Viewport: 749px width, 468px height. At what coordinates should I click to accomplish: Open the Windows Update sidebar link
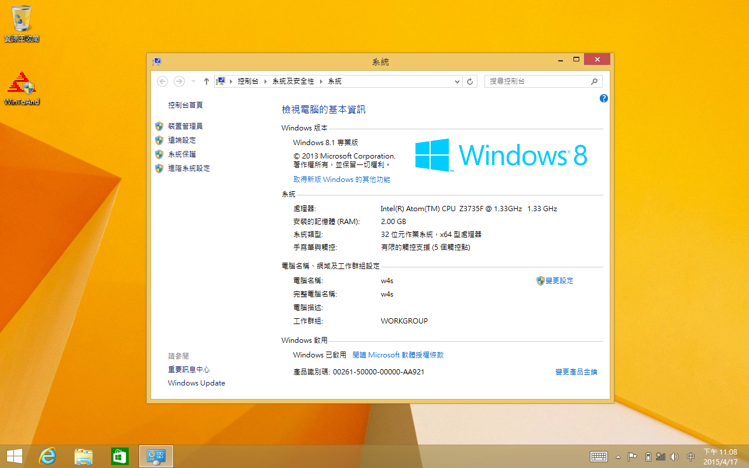tap(197, 383)
